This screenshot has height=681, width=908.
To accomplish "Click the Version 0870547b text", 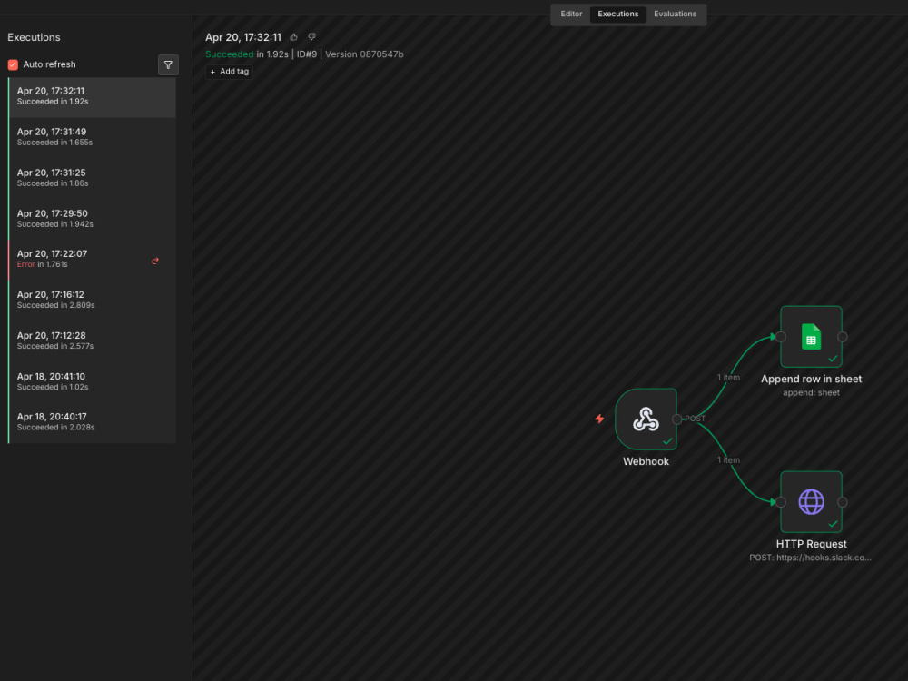I will [x=364, y=54].
